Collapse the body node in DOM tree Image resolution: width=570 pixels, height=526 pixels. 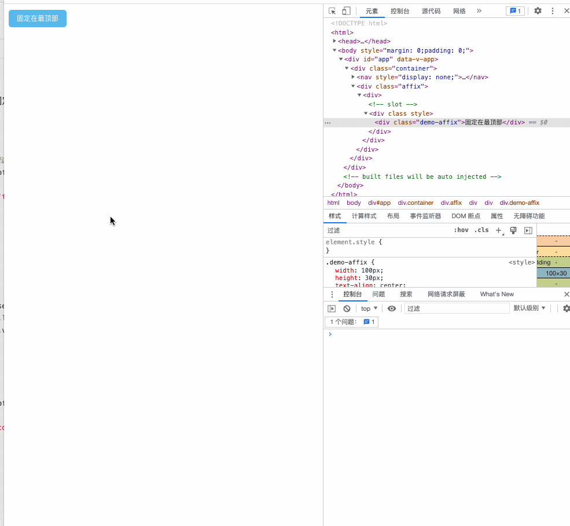point(334,50)
